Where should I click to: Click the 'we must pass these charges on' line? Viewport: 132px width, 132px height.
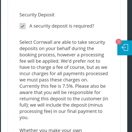coord(54,80)
